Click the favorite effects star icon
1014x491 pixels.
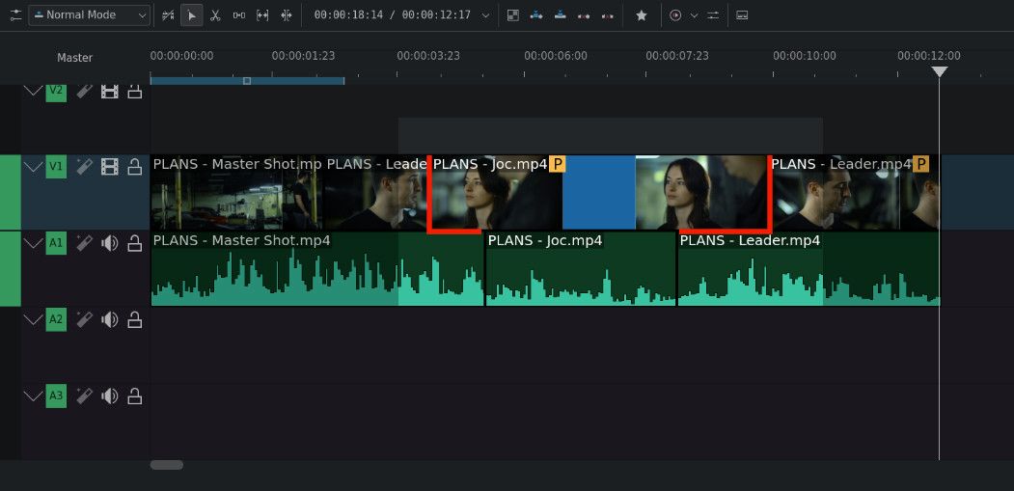(642, 15)
